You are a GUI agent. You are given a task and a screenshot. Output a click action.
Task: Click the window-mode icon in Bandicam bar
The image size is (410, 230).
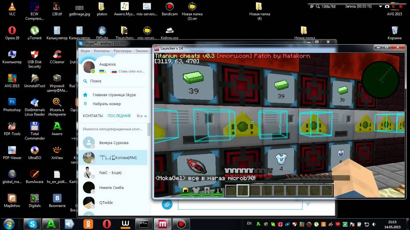coord(312,6)
